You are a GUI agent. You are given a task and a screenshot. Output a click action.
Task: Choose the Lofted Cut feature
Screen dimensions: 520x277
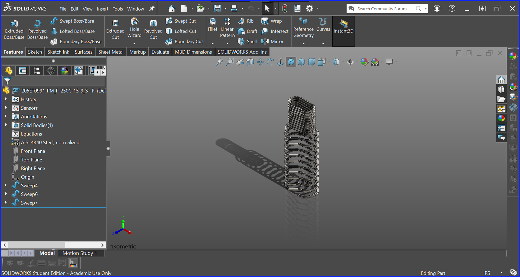[x=181, y=31]
